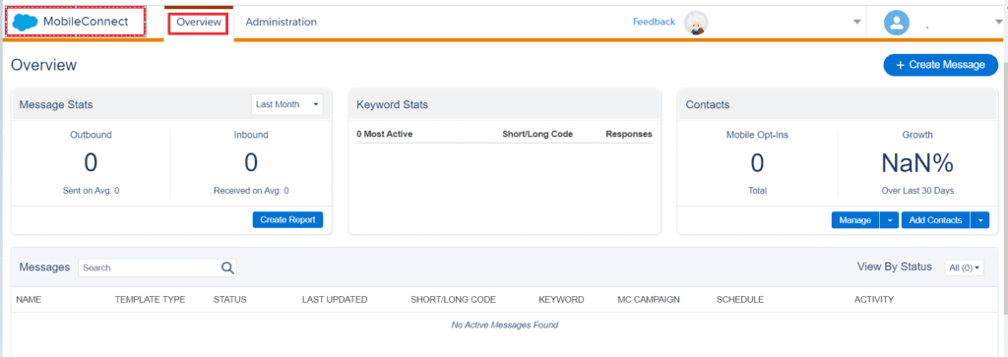
Task: Click the user profile avatar icon
Action: 896,24
